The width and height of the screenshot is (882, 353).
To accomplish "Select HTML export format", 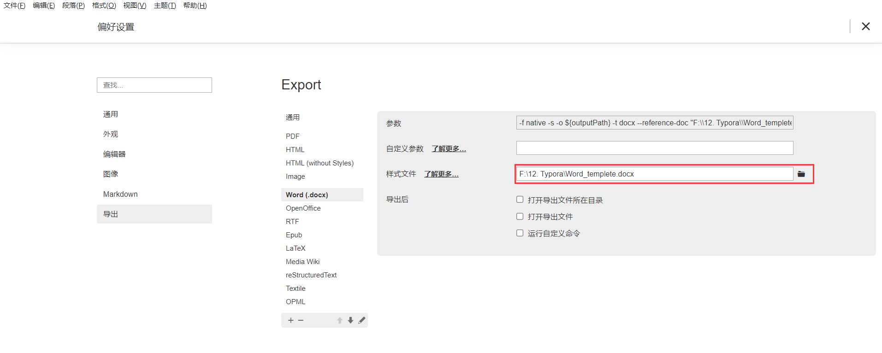I will (322, 149).
